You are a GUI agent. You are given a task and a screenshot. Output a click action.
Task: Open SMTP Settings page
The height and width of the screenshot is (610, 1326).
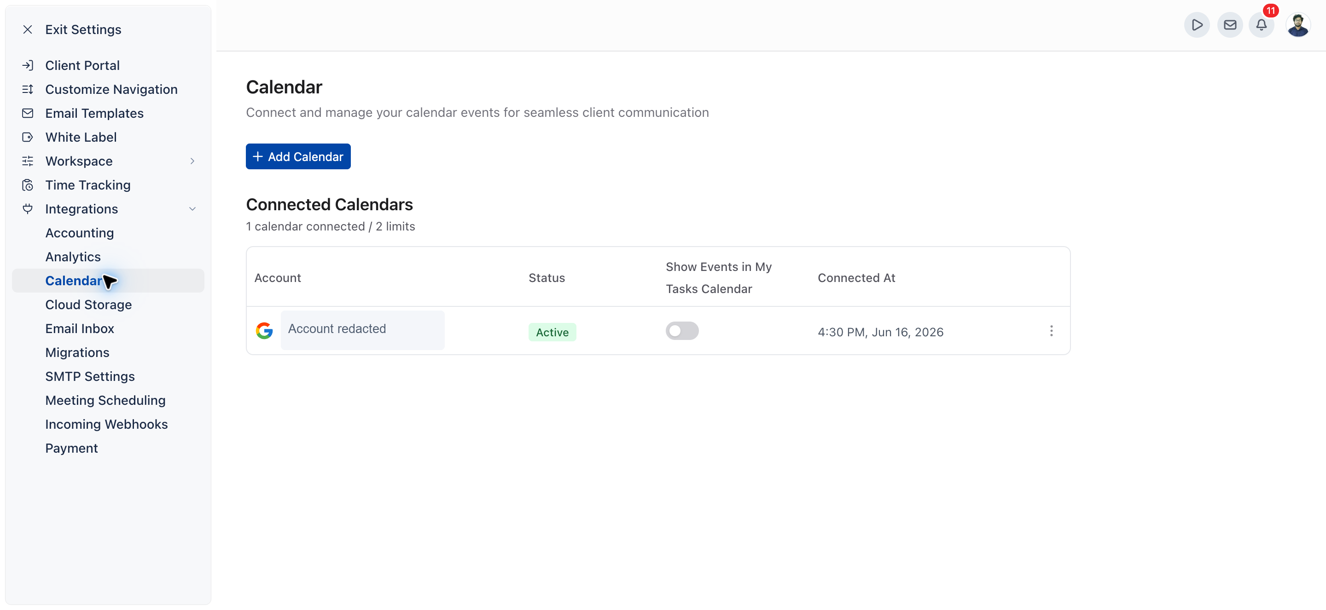tap(90, 376)
